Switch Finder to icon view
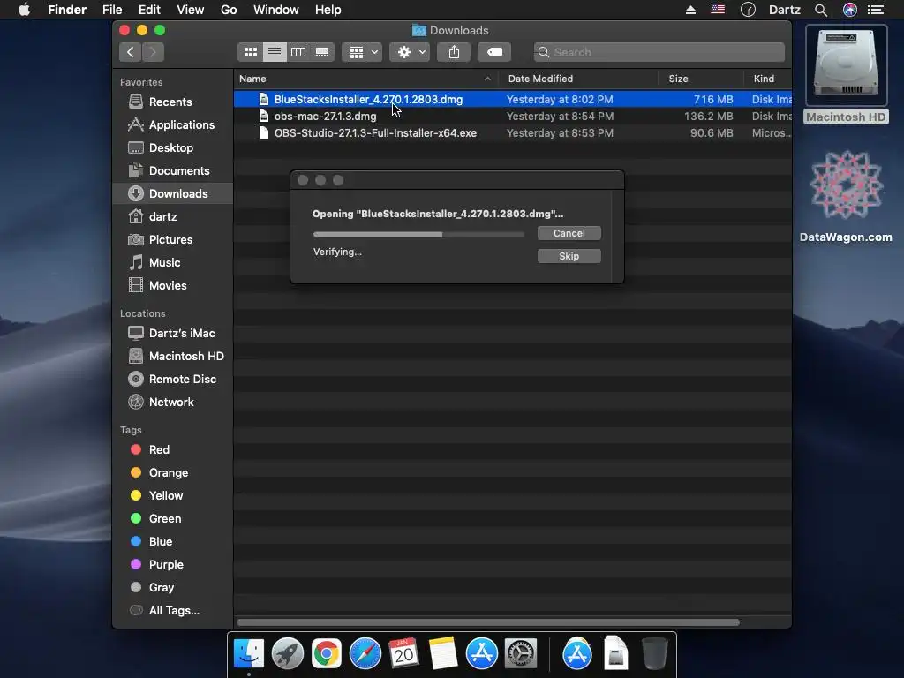 pyautogui.click(x=250, y=52)
